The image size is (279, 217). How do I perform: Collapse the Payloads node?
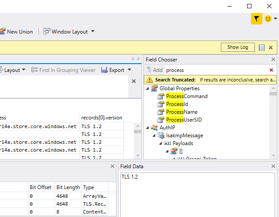pos(160,143)
